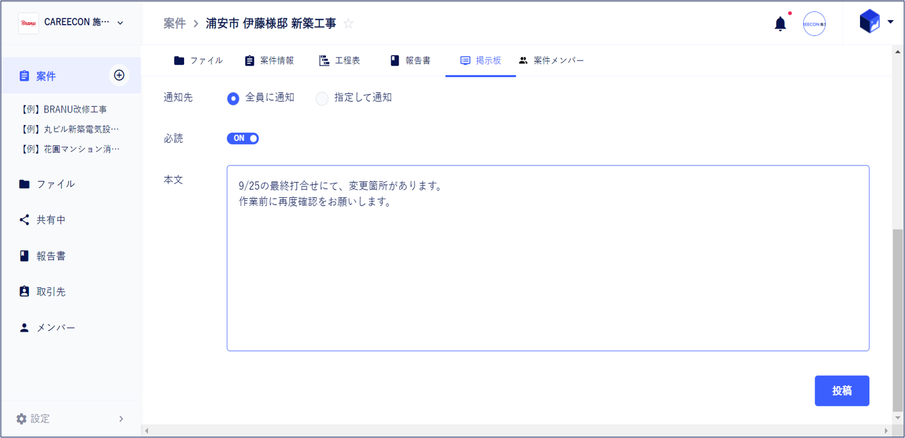Click the vertical scrollbar up arrow
Viewport: 905px width, 438px height.
coord(898,52)
